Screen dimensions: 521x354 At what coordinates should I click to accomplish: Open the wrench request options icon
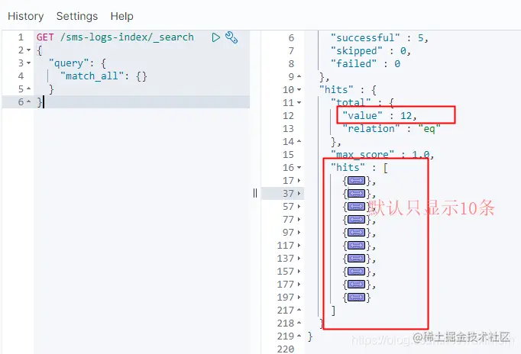tap(231, 37)
